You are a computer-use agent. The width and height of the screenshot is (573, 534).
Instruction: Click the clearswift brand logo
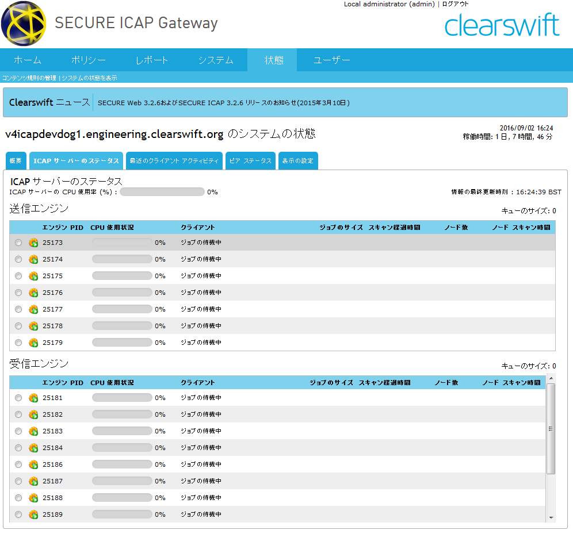pos(502,25)
